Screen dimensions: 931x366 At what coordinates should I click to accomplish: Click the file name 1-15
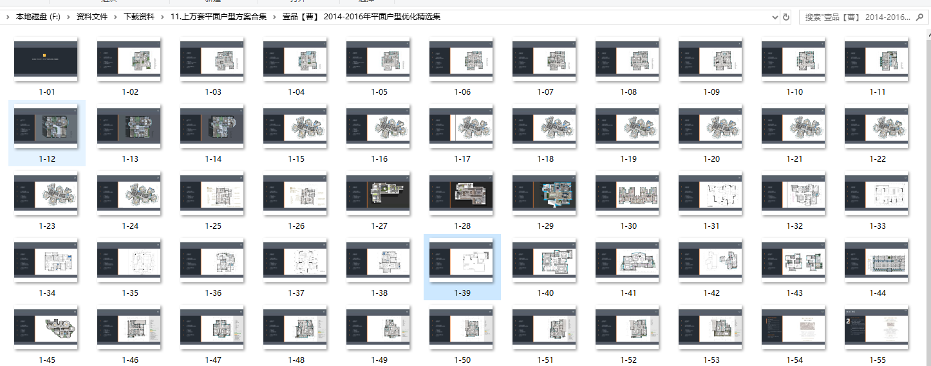pos(296,159)
